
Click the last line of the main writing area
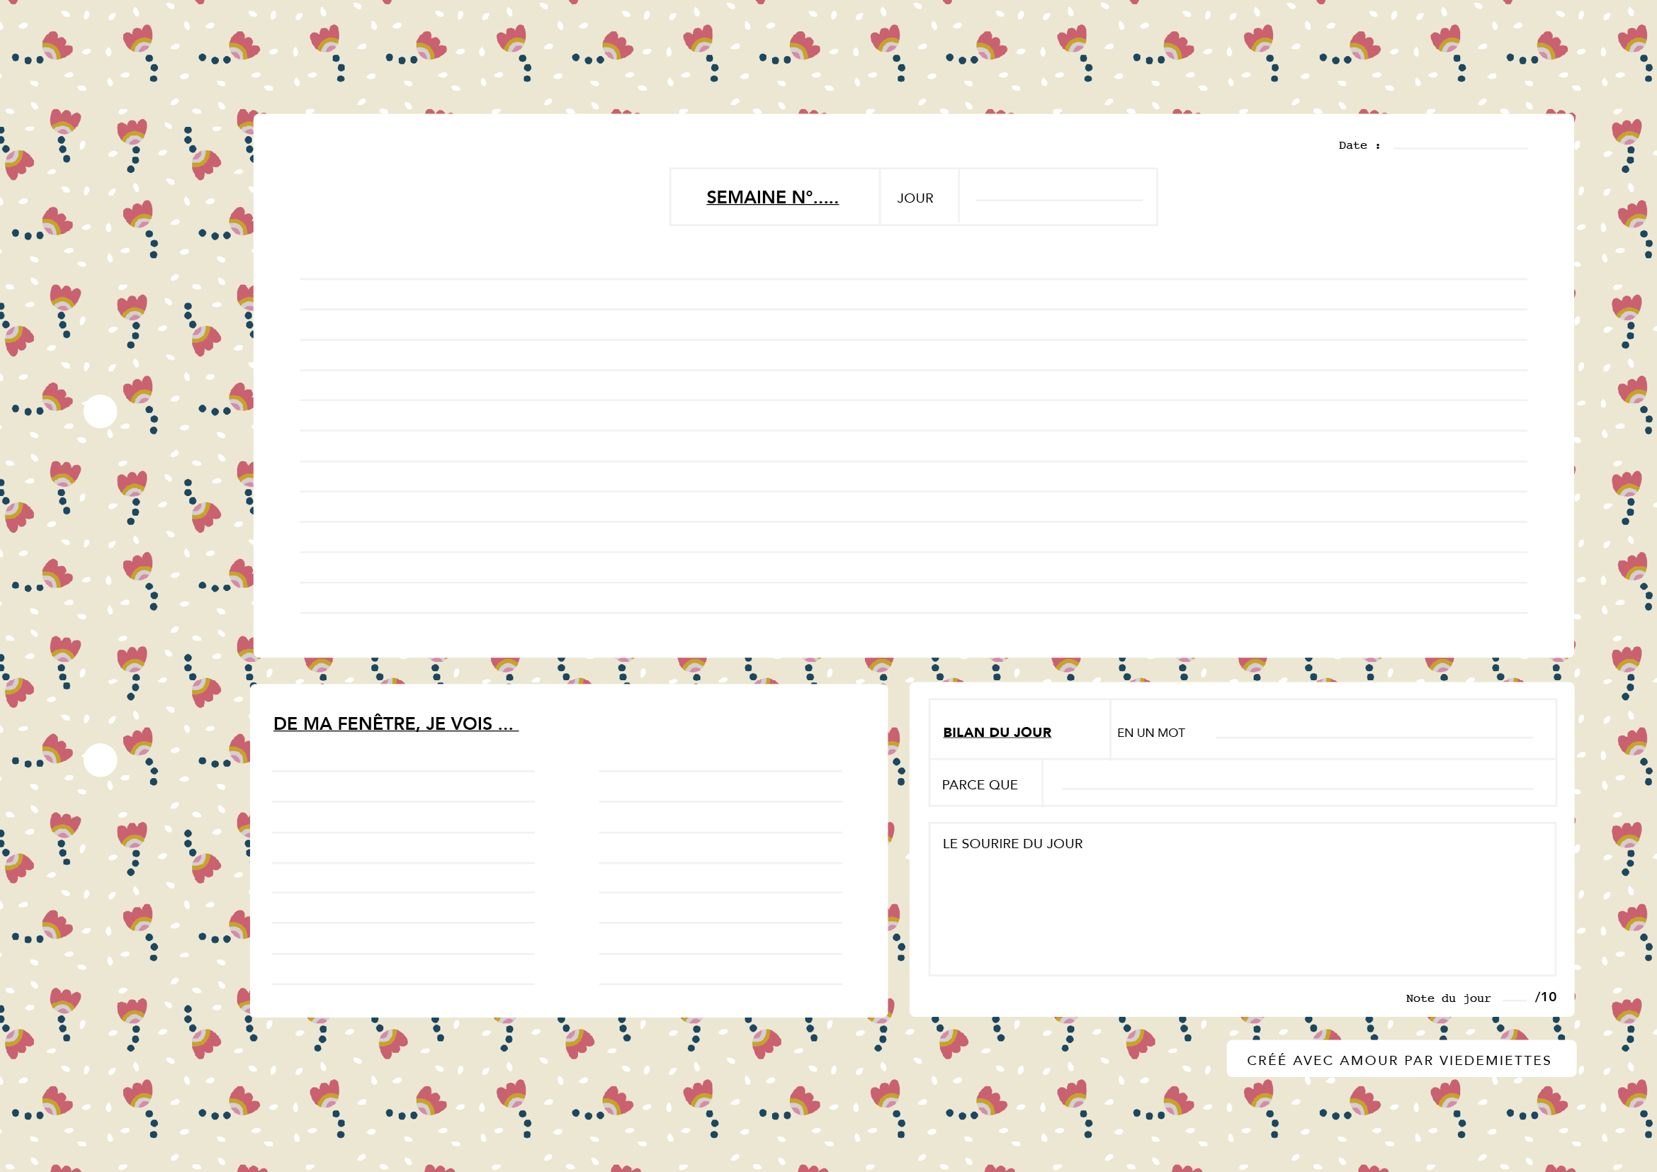pos(913,613)
